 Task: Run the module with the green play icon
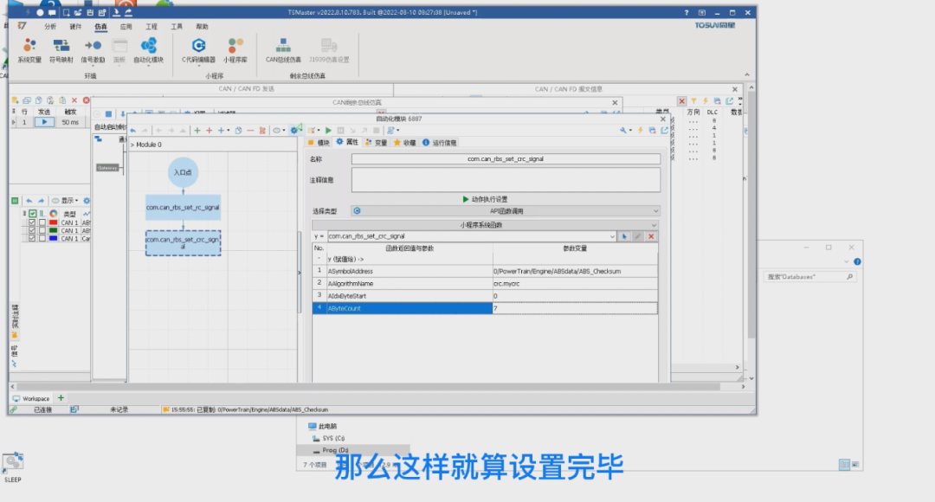[x=328, y=131]
